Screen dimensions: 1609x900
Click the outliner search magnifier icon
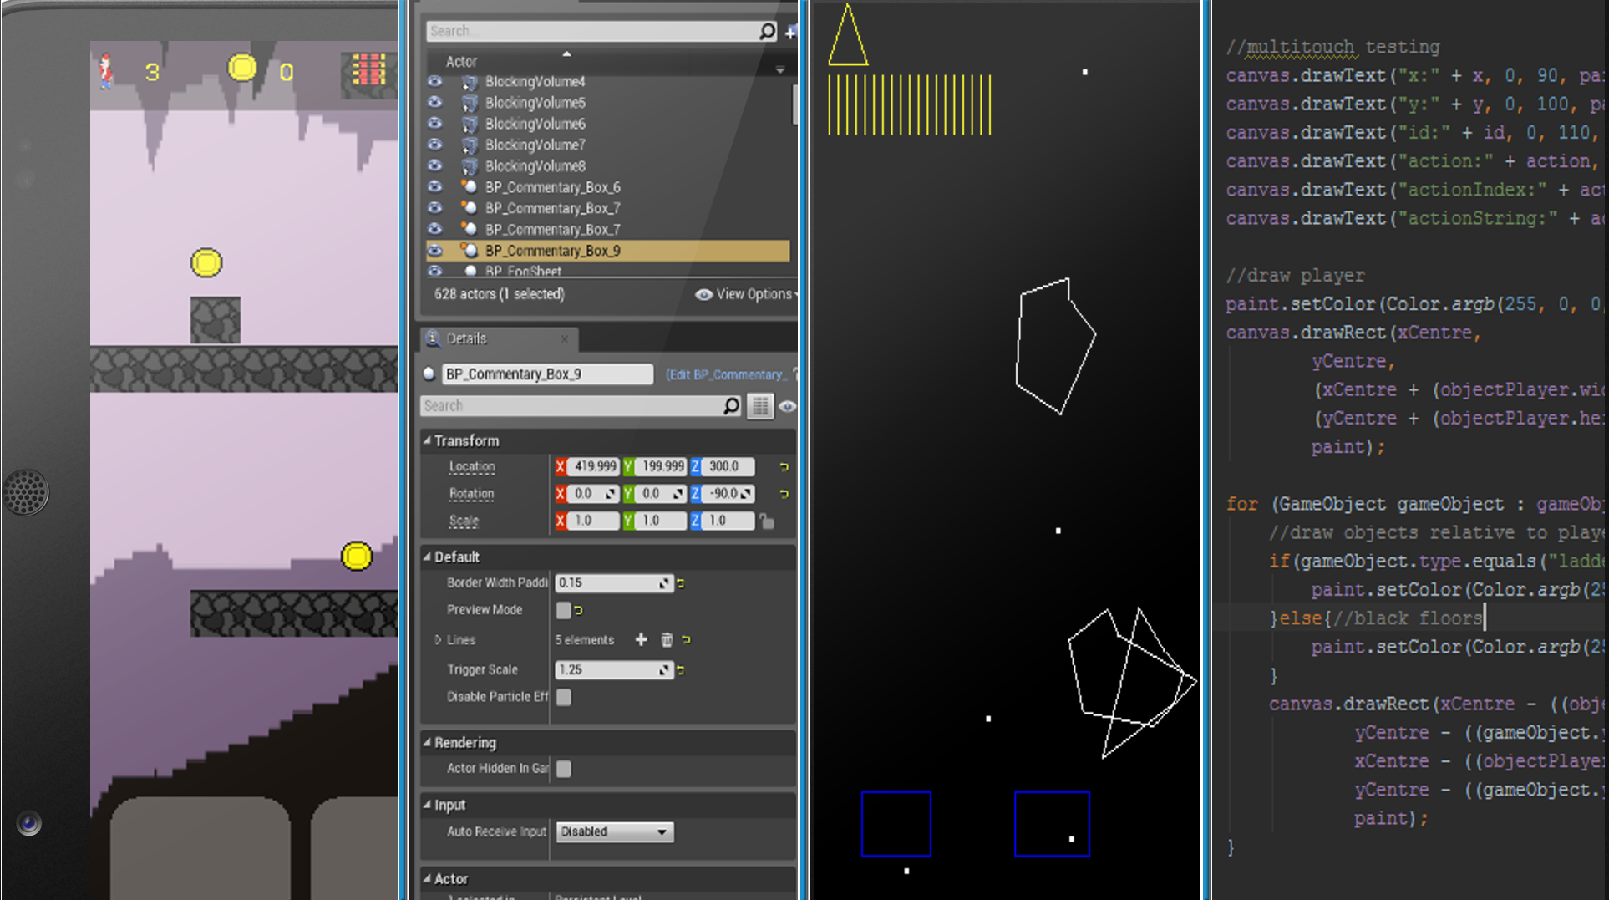767,31
